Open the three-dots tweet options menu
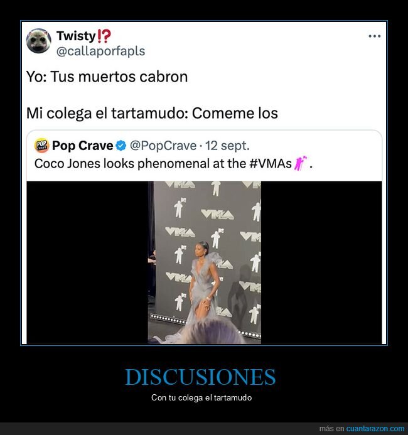This screenshot has height=435, width=408. (374, 36)
